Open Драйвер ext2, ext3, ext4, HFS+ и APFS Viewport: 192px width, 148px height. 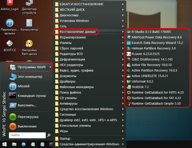(x=90, y=120)
